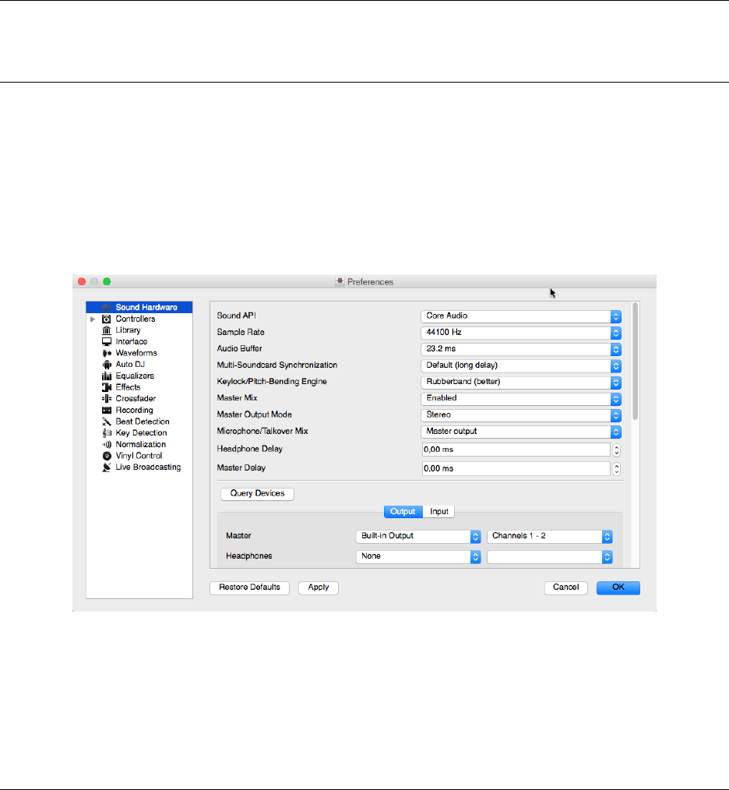
Task: Expand the Controllers tree item
Action: click(x=93, y=319)
